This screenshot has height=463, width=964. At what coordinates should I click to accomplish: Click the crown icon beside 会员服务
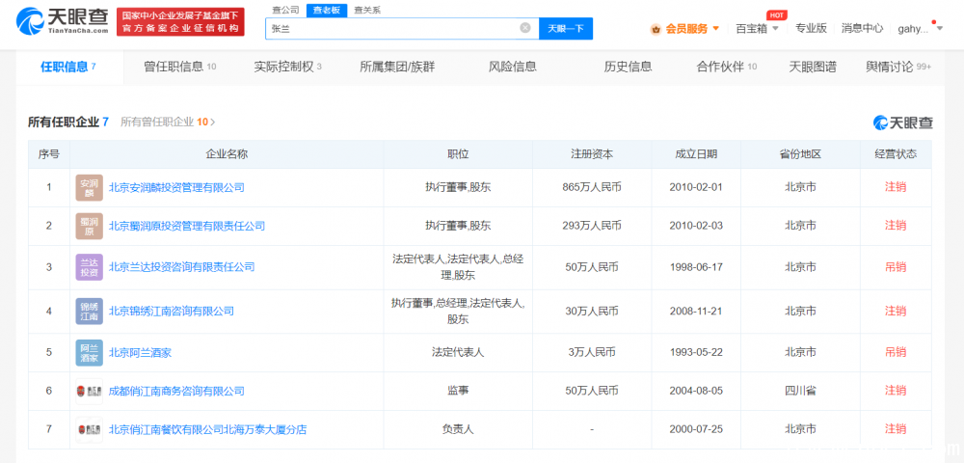pyautogui.click(x=656, y=28)
